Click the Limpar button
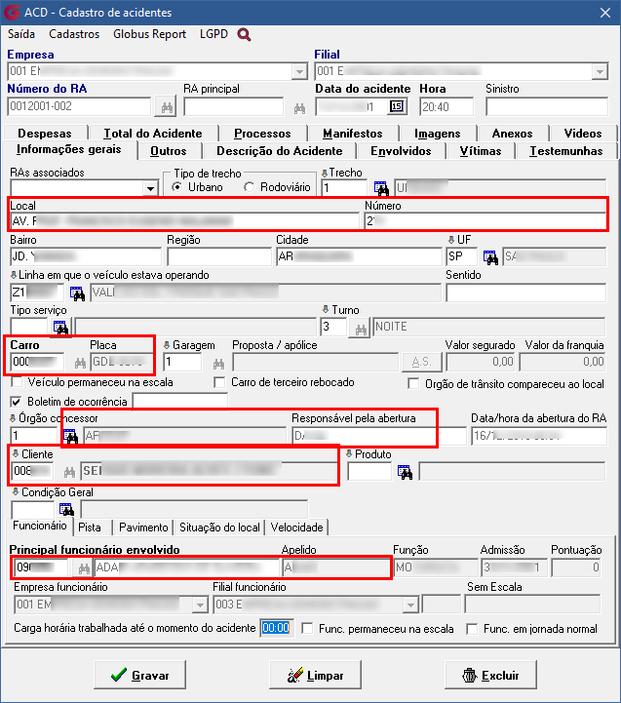621x703 pixels. [x=315, y=675]
